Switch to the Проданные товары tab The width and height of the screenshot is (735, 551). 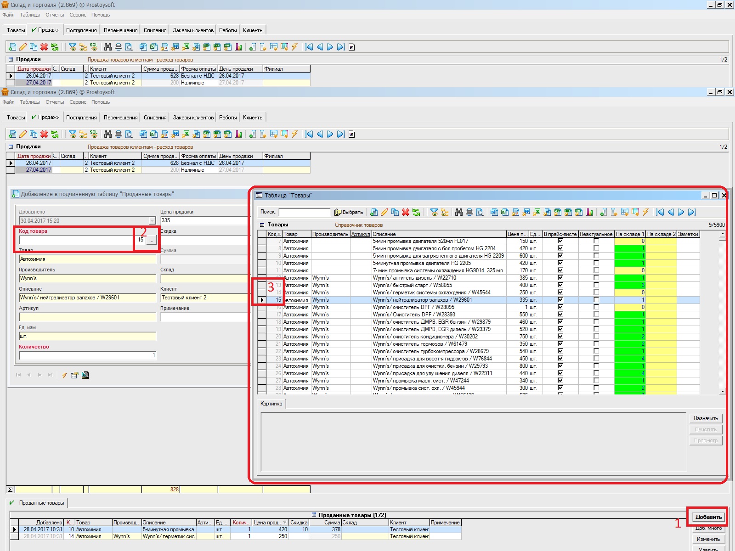[41, 503]
